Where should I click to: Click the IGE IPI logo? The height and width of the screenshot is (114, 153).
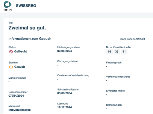pos(8,6)
